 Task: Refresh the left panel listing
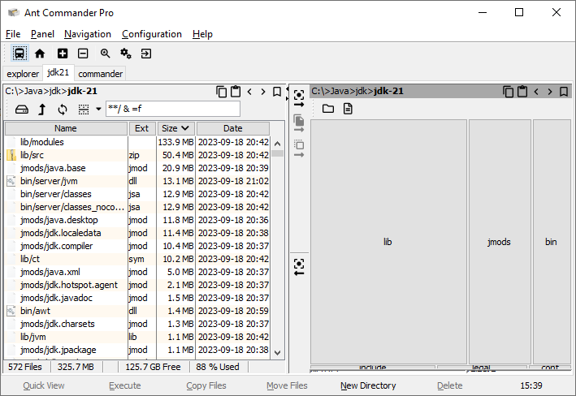tap(63, 110)
